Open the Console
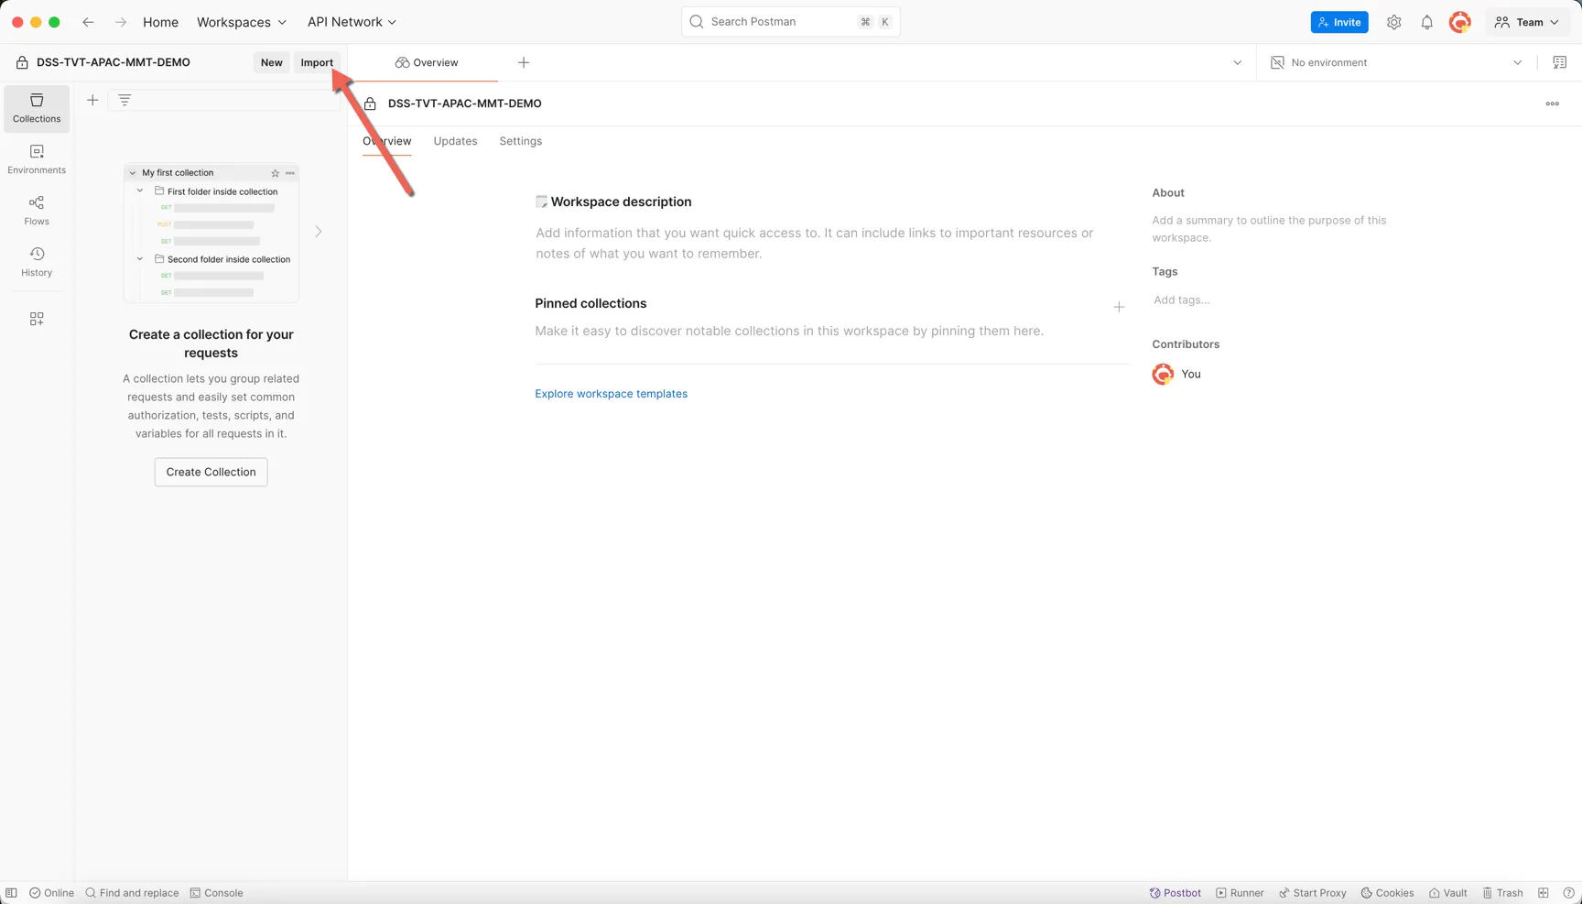This screenshot has height=904, width=1582. 216,893
